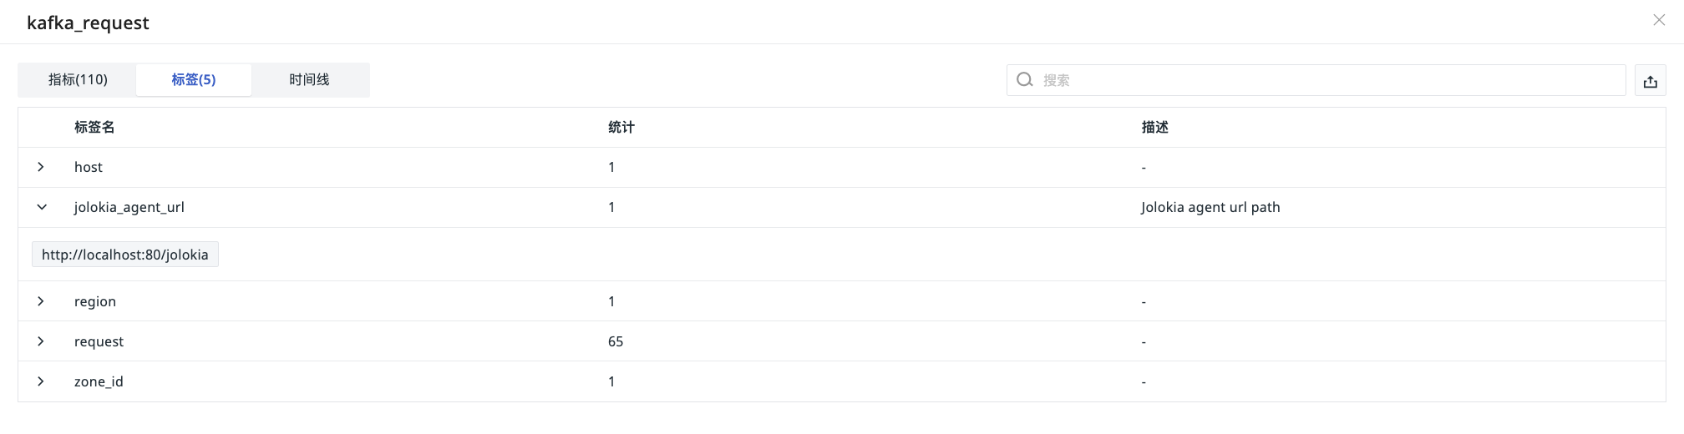Expand the region tag row

point(41,301)
